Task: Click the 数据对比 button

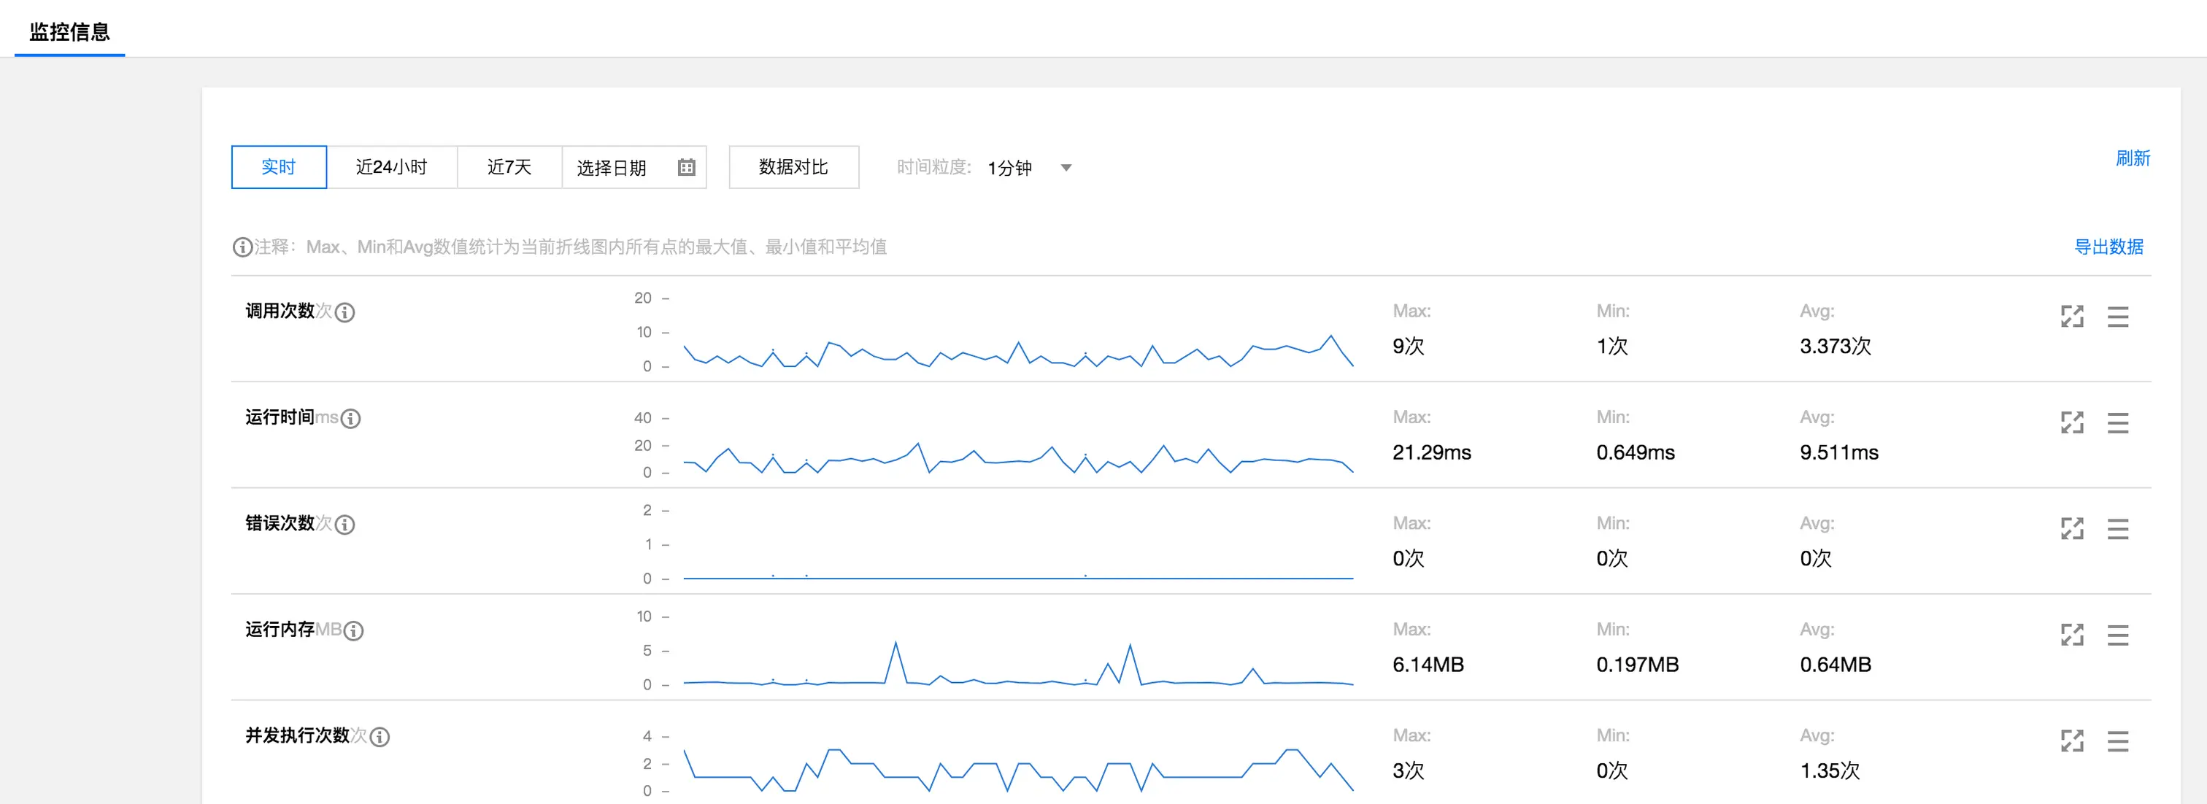Action: pyautogui.click(x=793, y=167)
